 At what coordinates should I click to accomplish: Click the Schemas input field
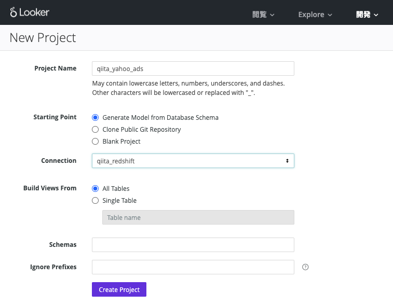tap(193, 245)
